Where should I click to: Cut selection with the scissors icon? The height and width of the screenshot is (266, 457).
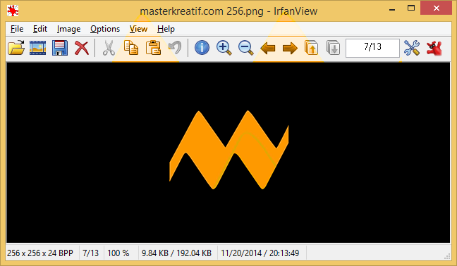coord(109,48)
